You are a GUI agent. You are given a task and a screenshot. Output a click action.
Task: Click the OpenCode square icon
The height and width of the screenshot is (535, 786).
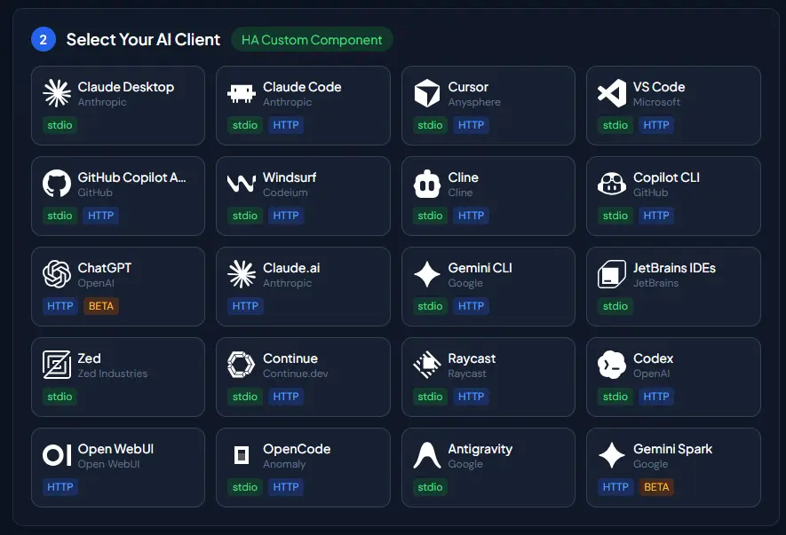(x=242, y=455)
